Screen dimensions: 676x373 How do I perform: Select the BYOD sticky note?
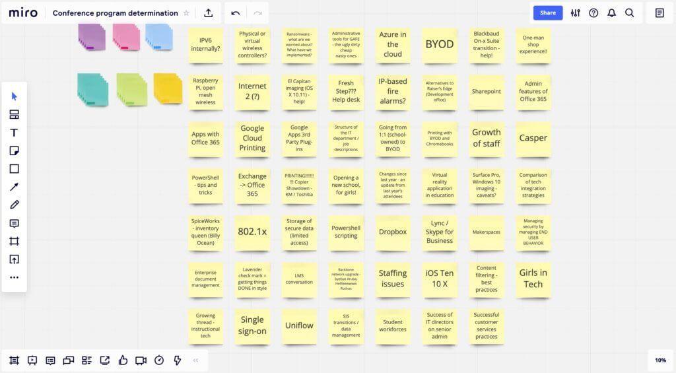[x=439, y=44]
